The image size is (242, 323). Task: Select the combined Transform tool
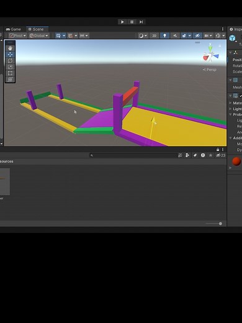pos(10,80)
